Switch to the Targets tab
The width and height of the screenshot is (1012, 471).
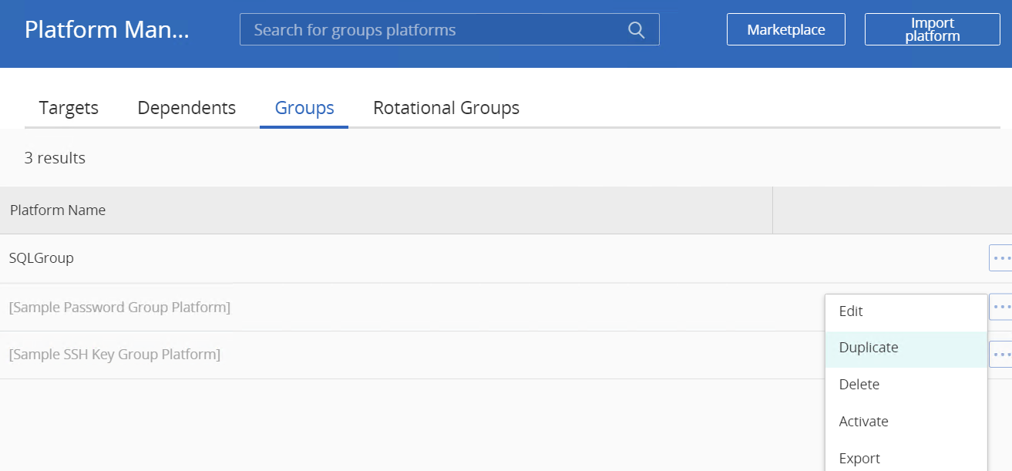point(69,108)
